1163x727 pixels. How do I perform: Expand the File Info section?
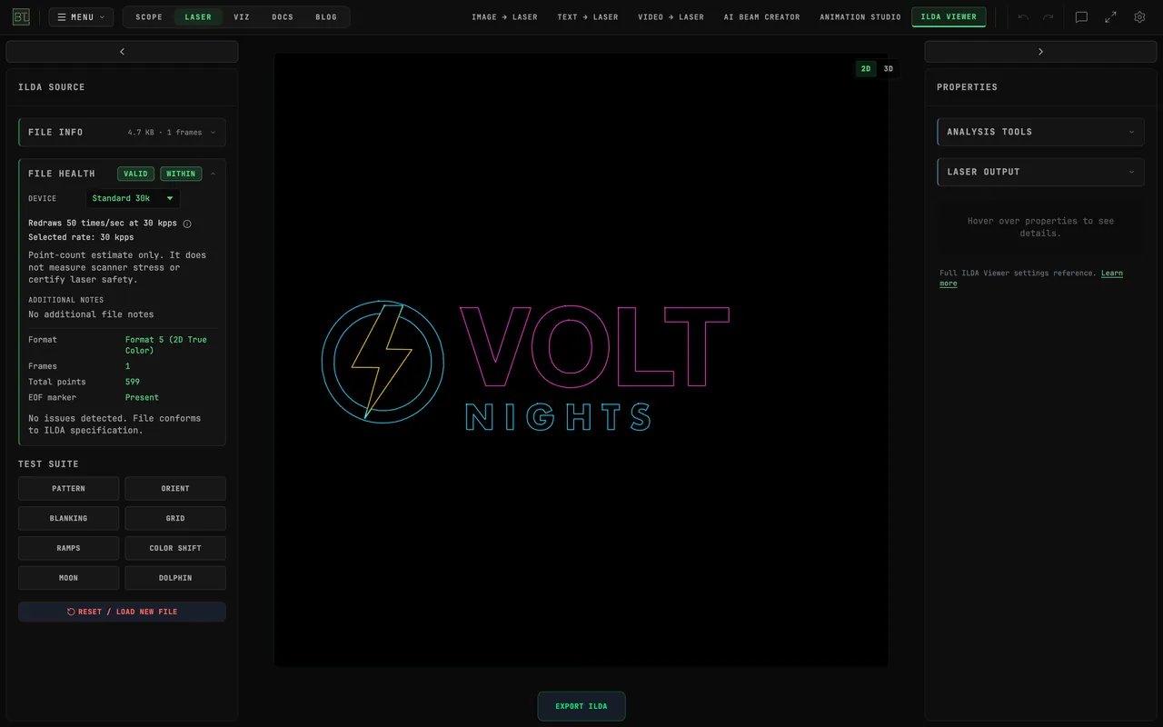(122, 133)
